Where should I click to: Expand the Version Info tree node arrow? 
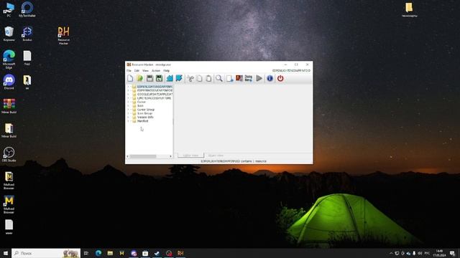pos(128,118)
